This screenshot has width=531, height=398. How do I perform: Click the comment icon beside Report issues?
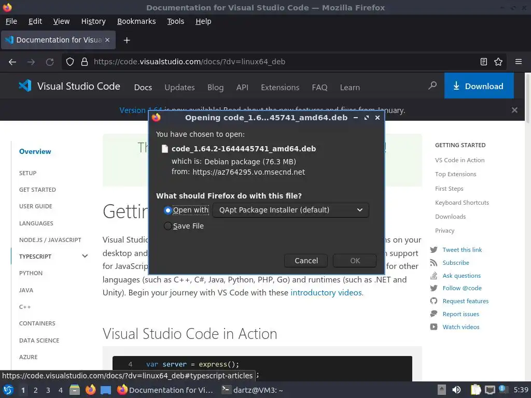click(x=434, y=314)
